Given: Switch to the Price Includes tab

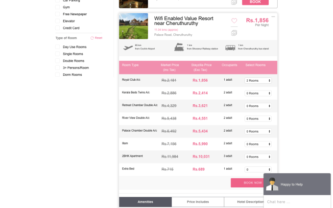Looking at the screenshot, I should 198,202.
